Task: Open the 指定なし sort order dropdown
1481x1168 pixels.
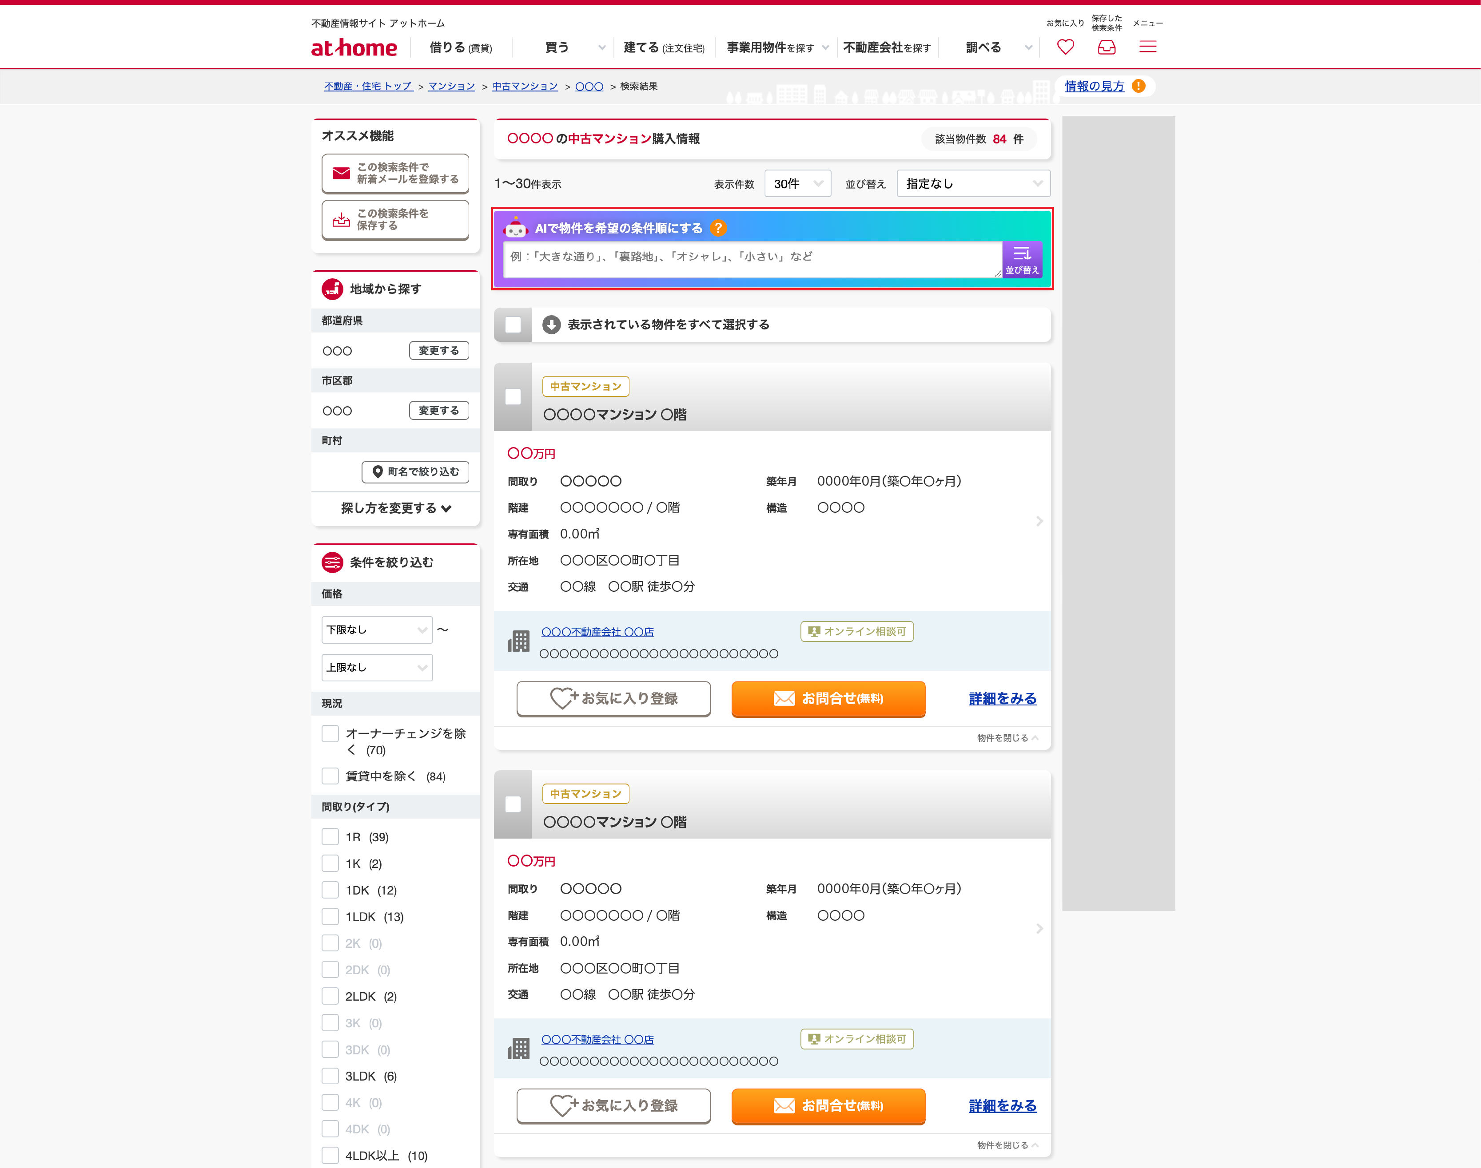Action: click(x=973, y=183)
